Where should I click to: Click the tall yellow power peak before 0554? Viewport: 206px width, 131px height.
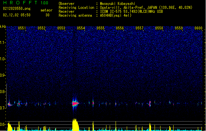tap(76, 125)
